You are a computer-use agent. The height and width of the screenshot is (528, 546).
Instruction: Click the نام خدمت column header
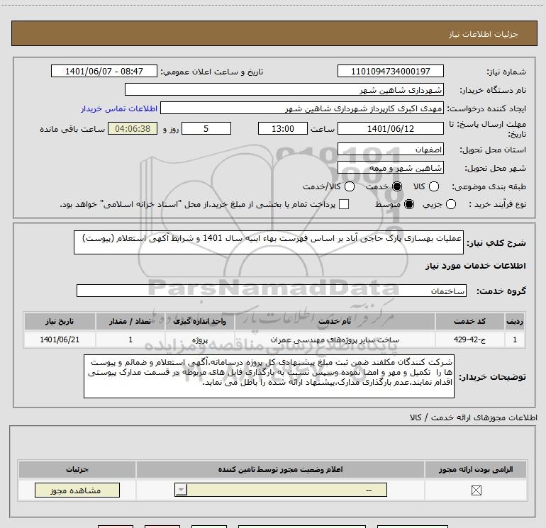pos(335,321)
